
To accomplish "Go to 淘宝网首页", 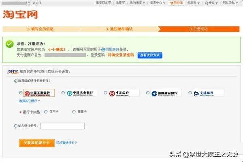I will (103, 3).
